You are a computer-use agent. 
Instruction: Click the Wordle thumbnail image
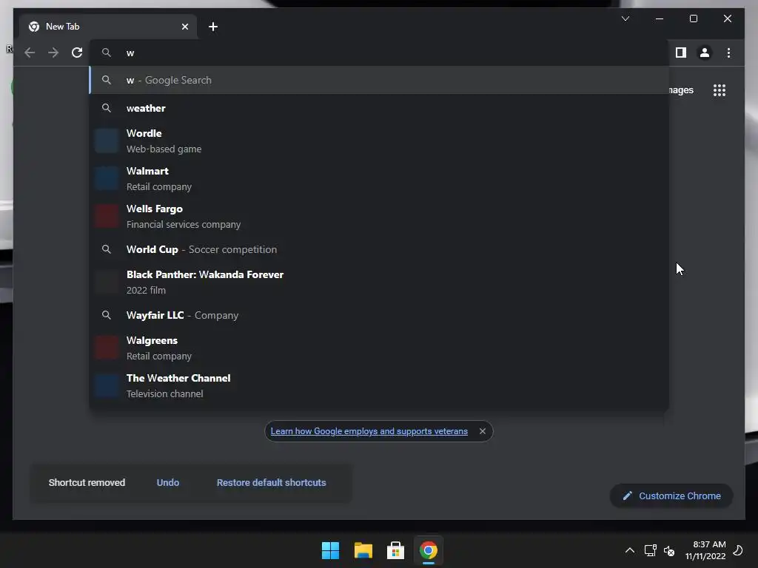(107, 141)
